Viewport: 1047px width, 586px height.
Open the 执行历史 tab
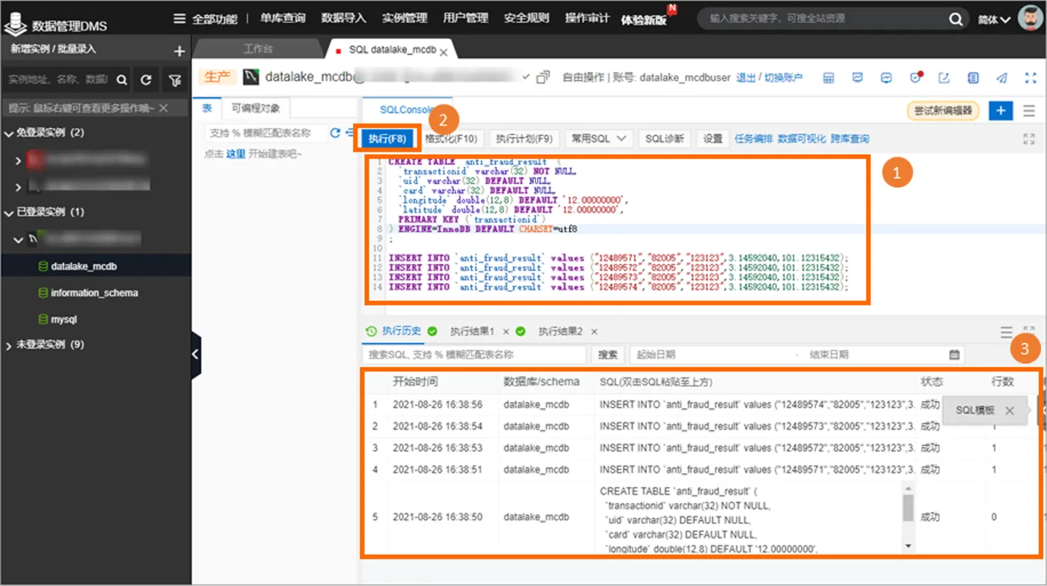coord(393,332)
